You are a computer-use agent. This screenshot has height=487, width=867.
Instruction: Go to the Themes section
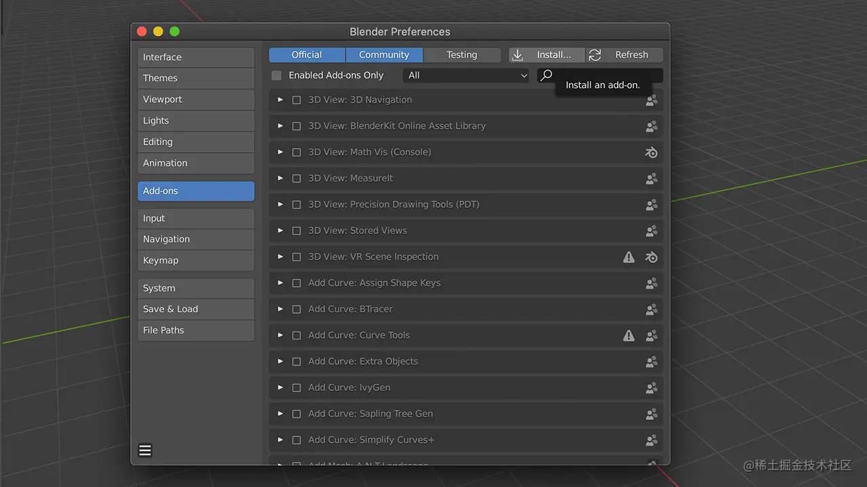196,78
